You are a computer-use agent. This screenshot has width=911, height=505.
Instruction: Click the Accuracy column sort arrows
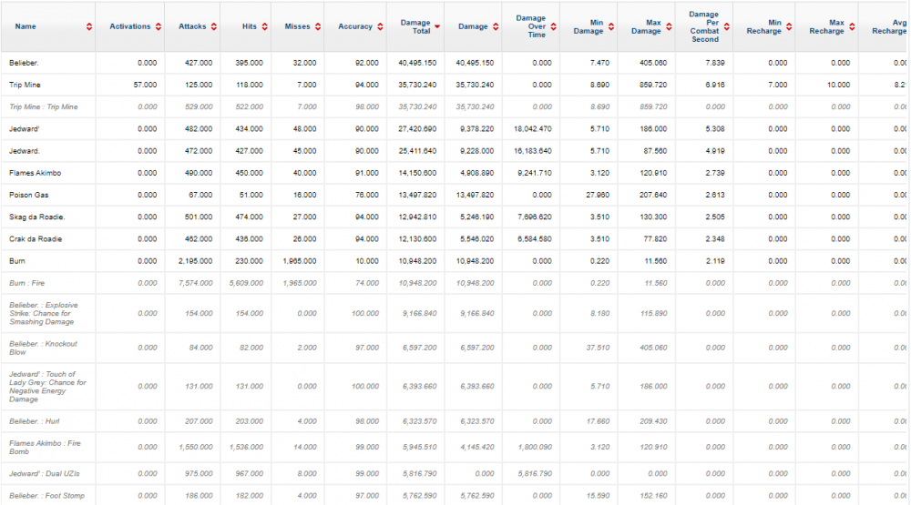point(378,26)
